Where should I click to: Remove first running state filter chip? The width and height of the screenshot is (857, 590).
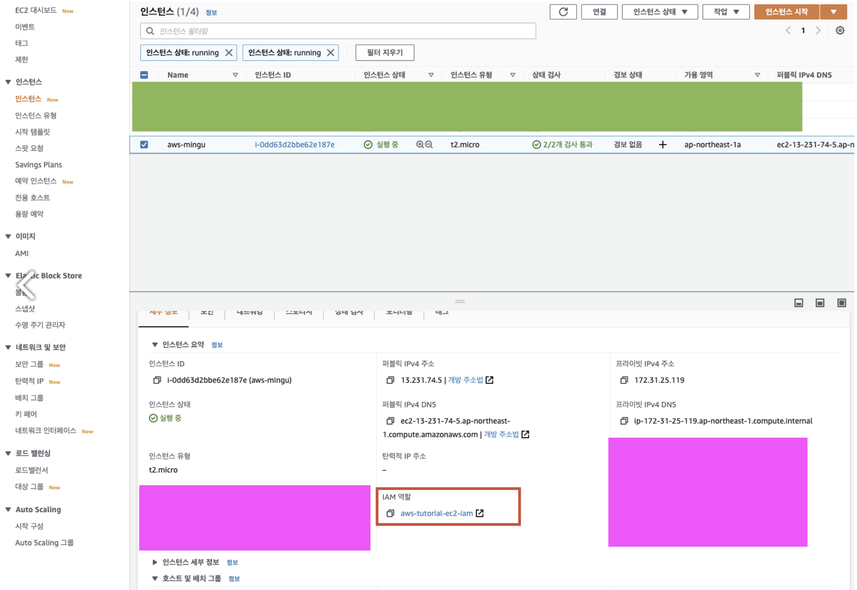pos(229,53)
